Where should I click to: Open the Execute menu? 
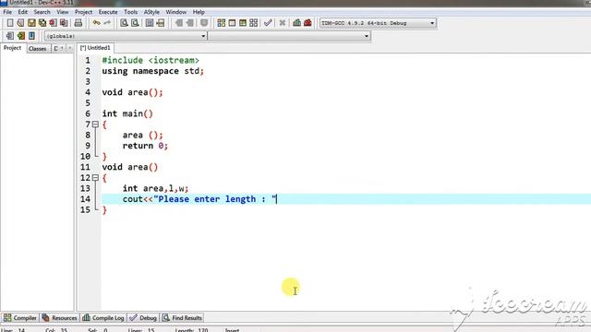[x=108, y=12]
